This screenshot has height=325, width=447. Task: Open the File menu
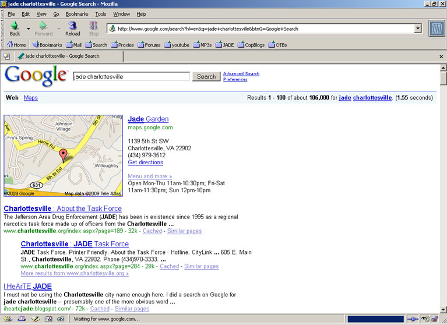coord(11,14)
